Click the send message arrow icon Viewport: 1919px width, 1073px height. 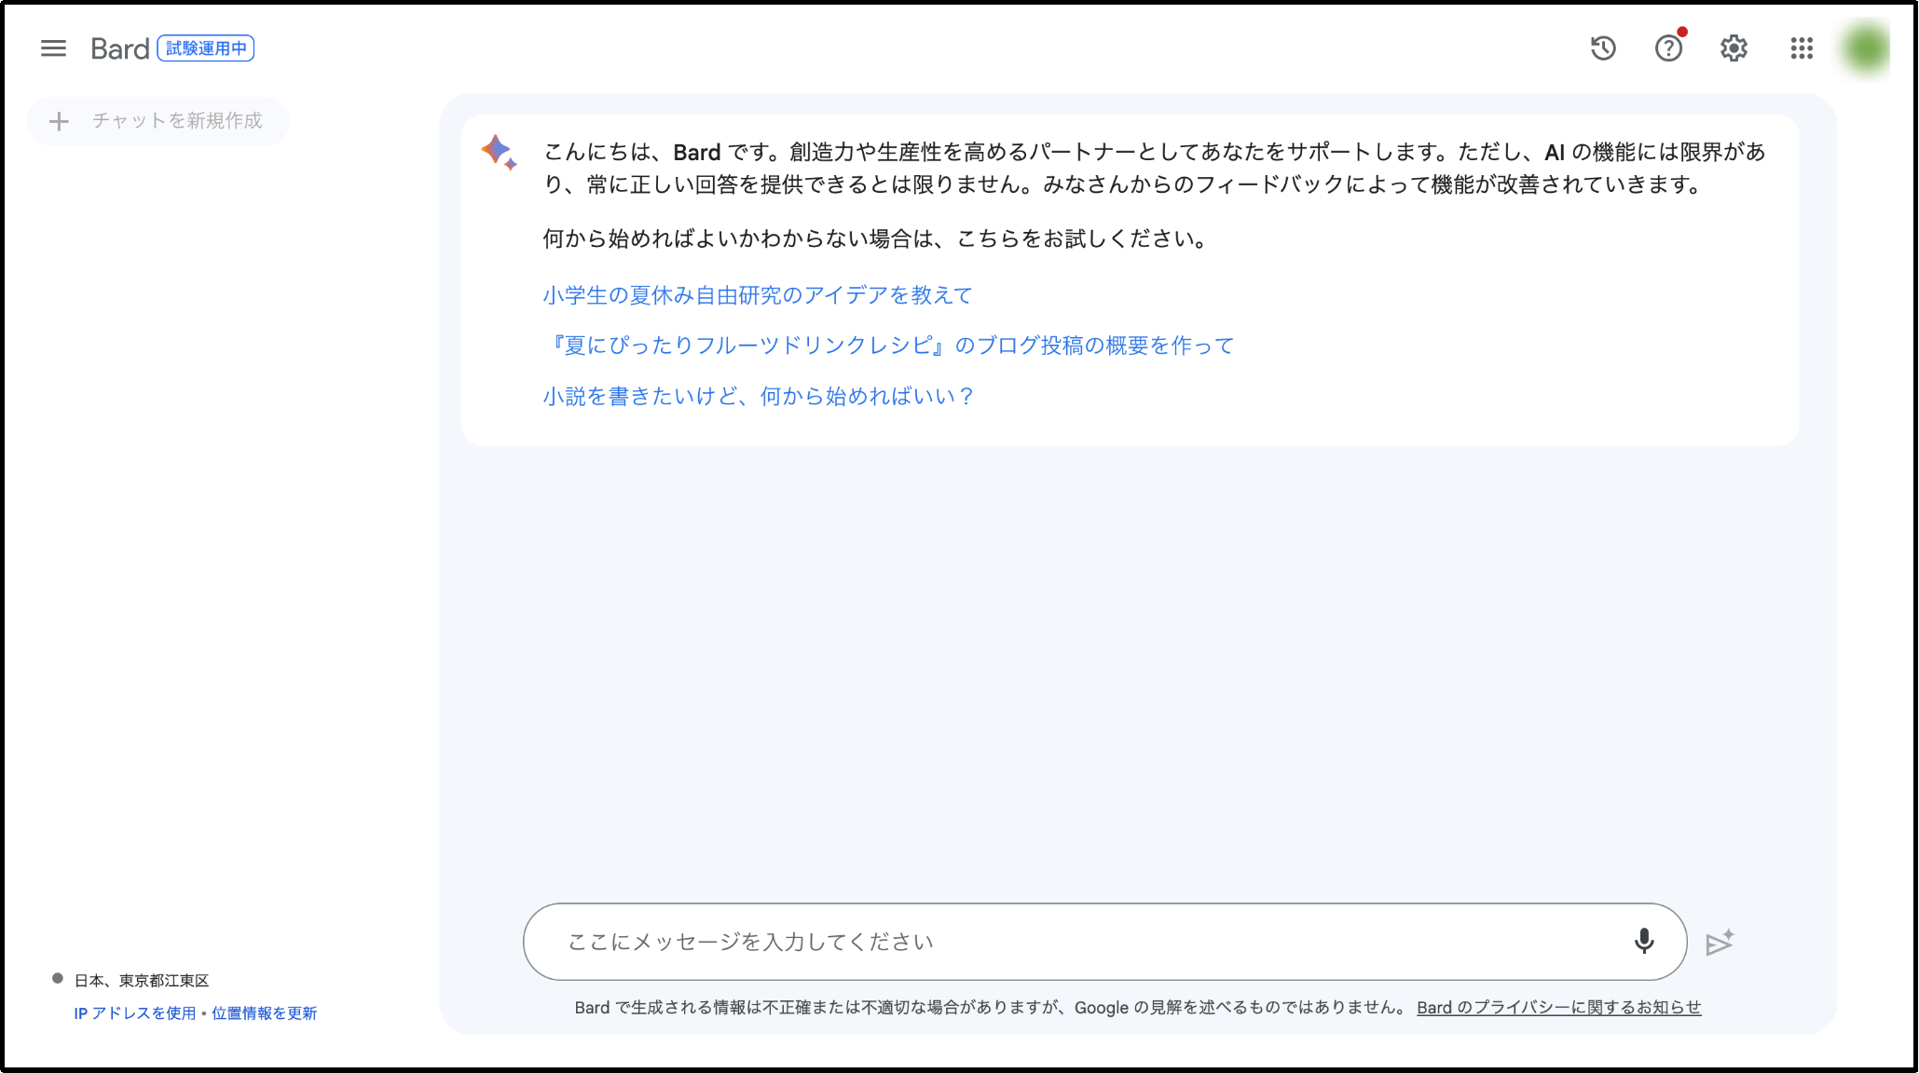1720,943
